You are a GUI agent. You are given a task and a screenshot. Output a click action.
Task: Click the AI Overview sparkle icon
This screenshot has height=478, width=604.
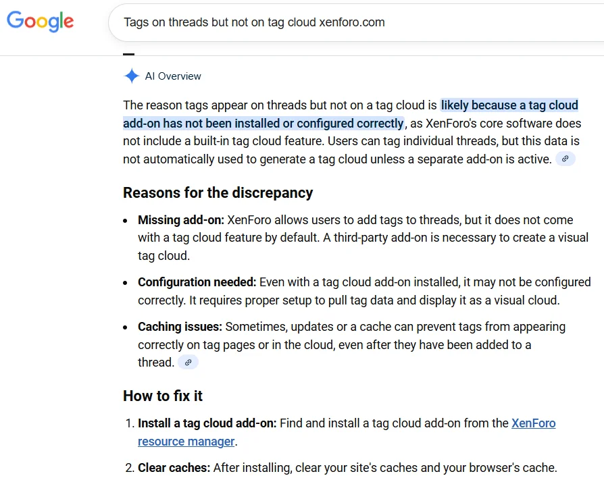pos(131,76)
